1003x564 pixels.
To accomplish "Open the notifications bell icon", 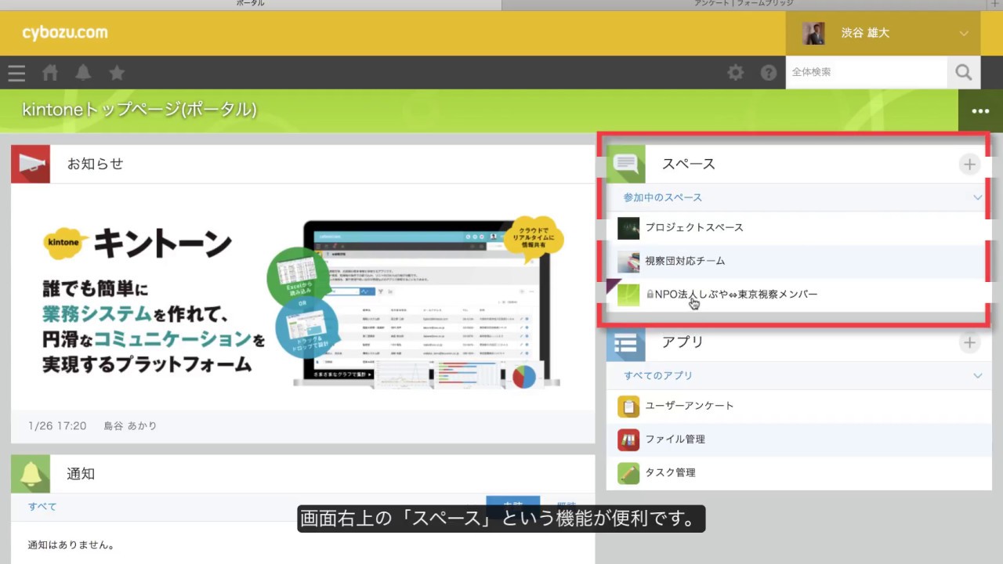I will 83,73.
